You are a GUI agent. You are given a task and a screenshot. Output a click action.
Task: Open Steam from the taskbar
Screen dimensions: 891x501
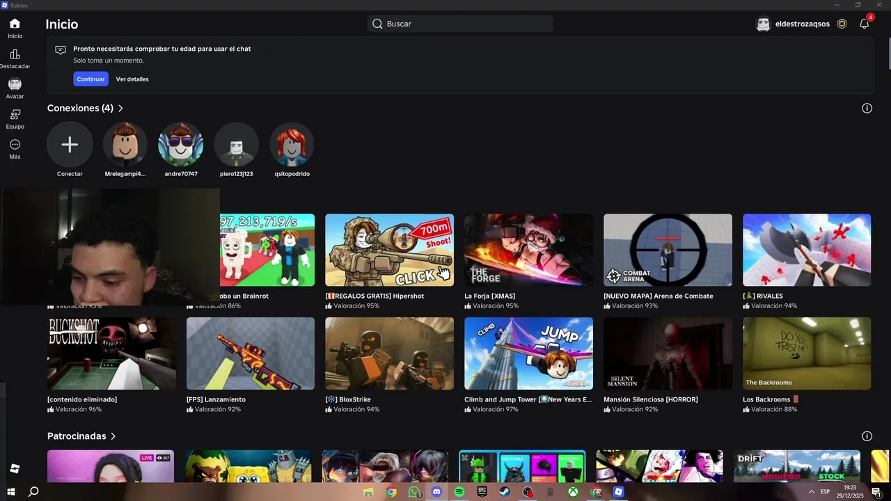coord(505,492)
